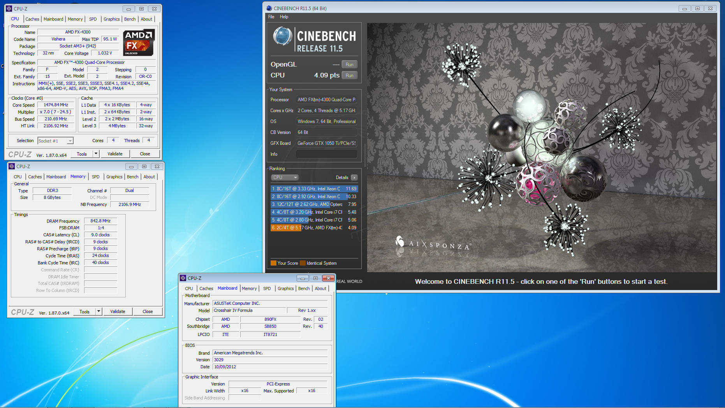The image size is (725, 408).
Task: Click the CPU-Z icon in Memory window title
Action: (x=12, y=166)
